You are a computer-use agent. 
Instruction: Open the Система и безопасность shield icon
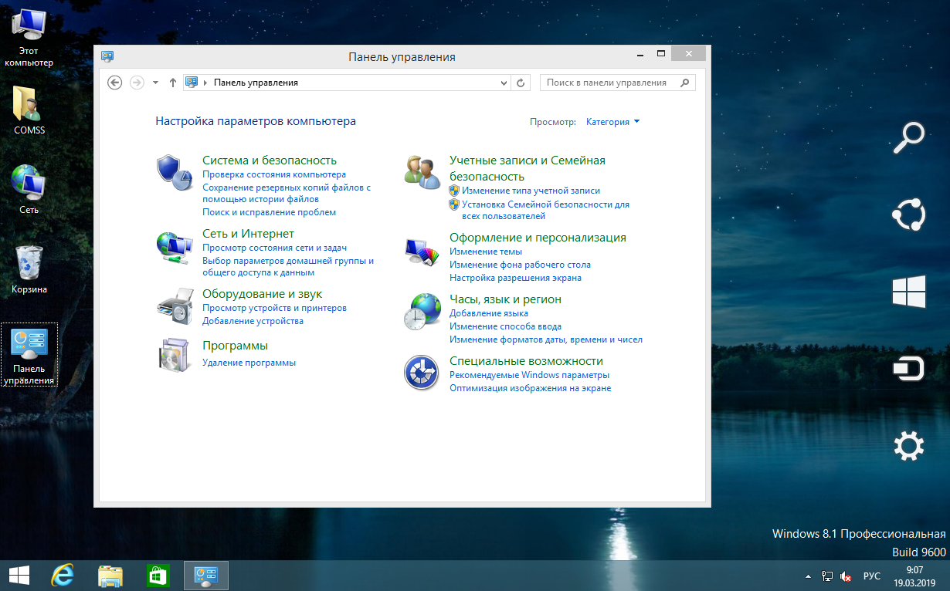(175, 171)
